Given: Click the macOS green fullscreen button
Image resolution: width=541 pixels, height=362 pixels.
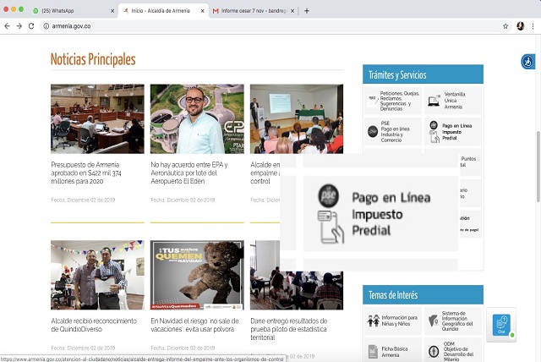Looking at the screenshot, I should [21, 9].
